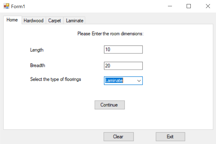Close the Form1 window
The width and height of the screenshot is (216, 144).
pos(208,6)
